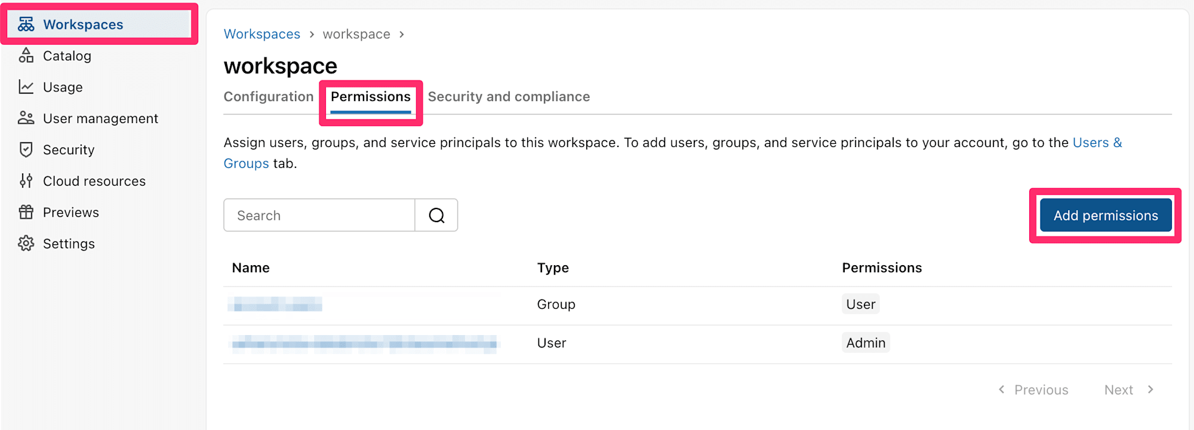The width and height of the screenshot is (1194, 430).
Task: Click the User permission badge
Action: click(x=860, y=304)
